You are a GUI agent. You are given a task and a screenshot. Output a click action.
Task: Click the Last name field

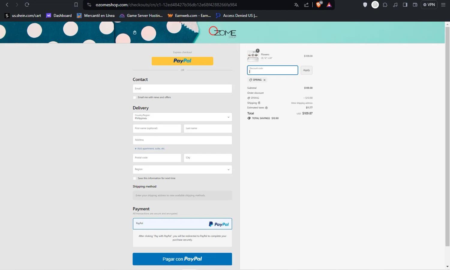point(208,128)
